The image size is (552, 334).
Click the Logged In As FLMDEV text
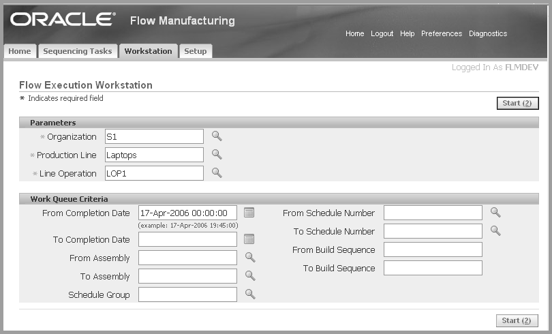pyautogui.click(x=495, y=67)
